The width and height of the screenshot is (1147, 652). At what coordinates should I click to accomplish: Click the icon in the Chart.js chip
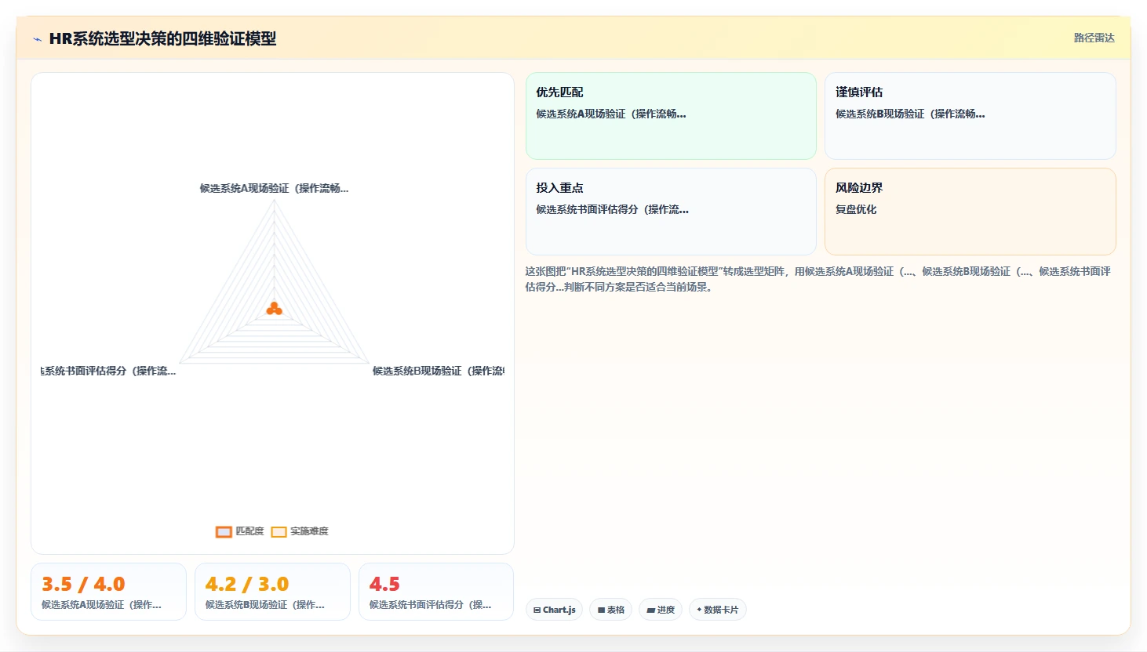[x=537, y=610]
